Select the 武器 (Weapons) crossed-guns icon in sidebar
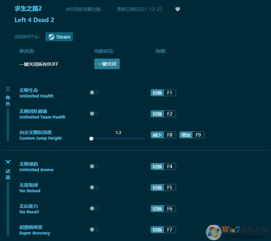 tap(8, 162)
